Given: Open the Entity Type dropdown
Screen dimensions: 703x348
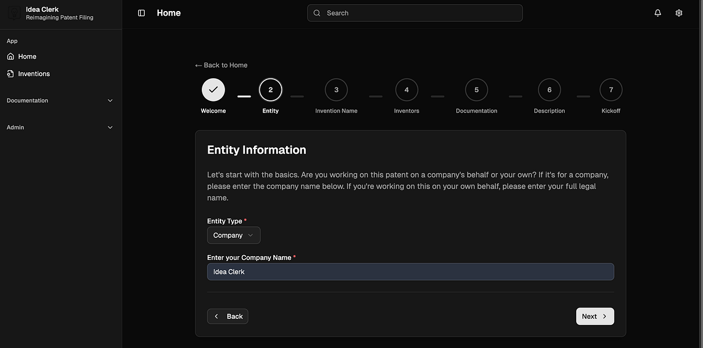Looking at the screenshot, I should coord(233,235).
